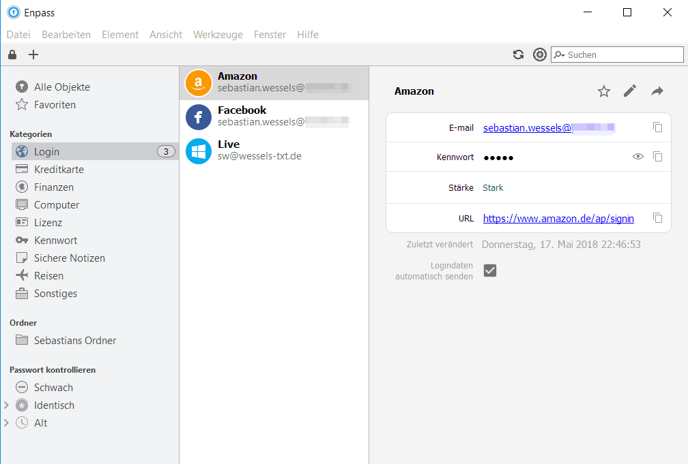This screenshot has width=688, height=464.
Task: Select the Facebook entry in list
Action: point(274,117)
